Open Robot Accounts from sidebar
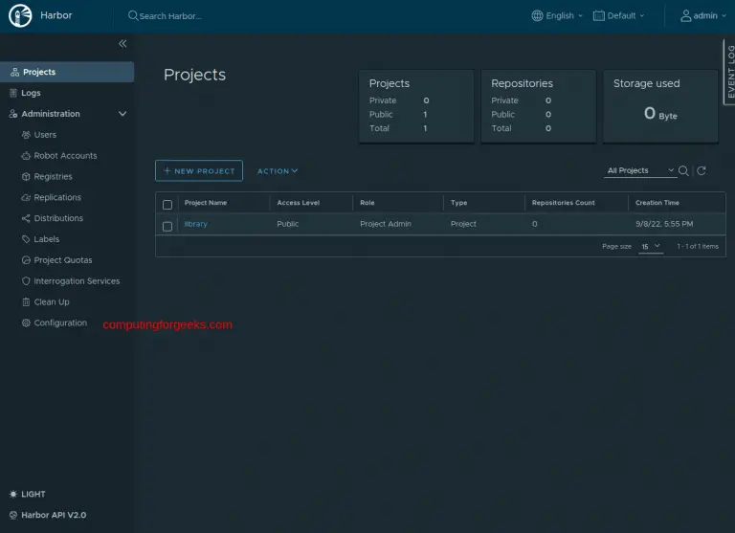 (65, 156)
